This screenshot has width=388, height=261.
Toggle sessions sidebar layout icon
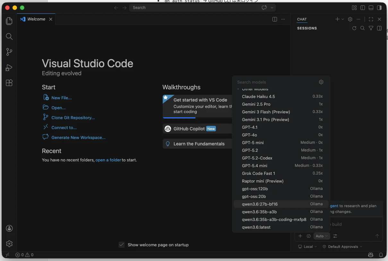(379, 28)
